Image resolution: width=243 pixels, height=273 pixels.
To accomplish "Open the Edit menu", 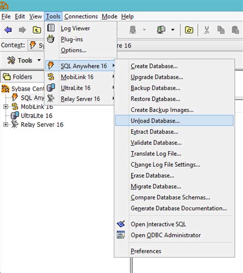I will pos(19,16).
